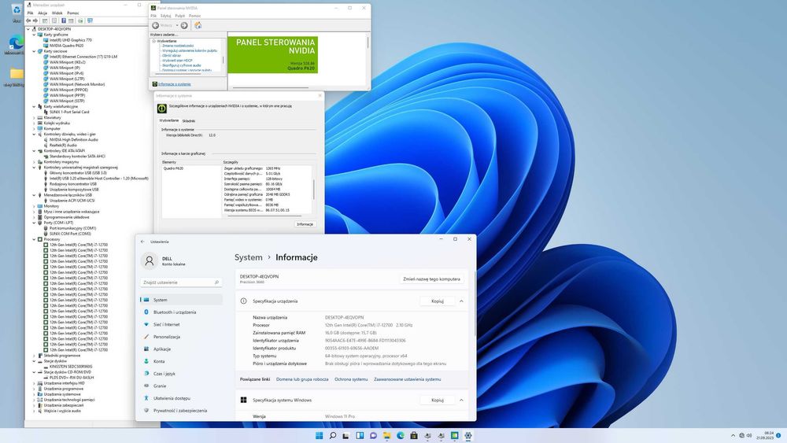787x443 pixels.
Task: Select Quadro P620 in Elementy list
Action: (173, 168)
